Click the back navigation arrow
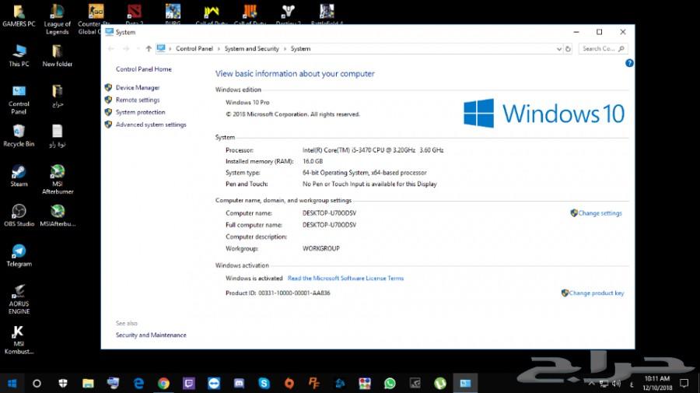 point(111,49)
